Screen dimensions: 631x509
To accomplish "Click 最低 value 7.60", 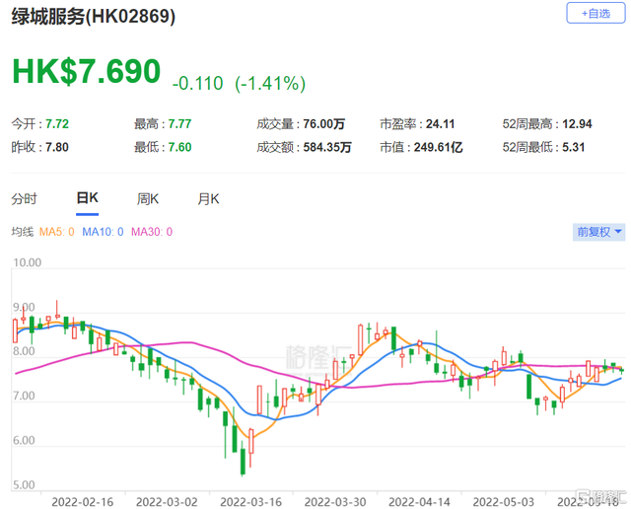I will tap(179, 147).
